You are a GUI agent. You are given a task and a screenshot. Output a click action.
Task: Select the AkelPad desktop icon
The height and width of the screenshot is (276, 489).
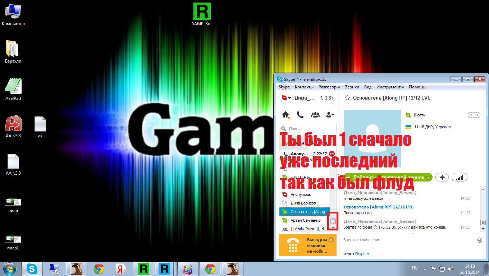pyautogui.click(x=13, y=89)
